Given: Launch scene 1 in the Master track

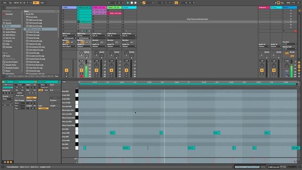Looking at the screenshot, I should coord(284,10).
